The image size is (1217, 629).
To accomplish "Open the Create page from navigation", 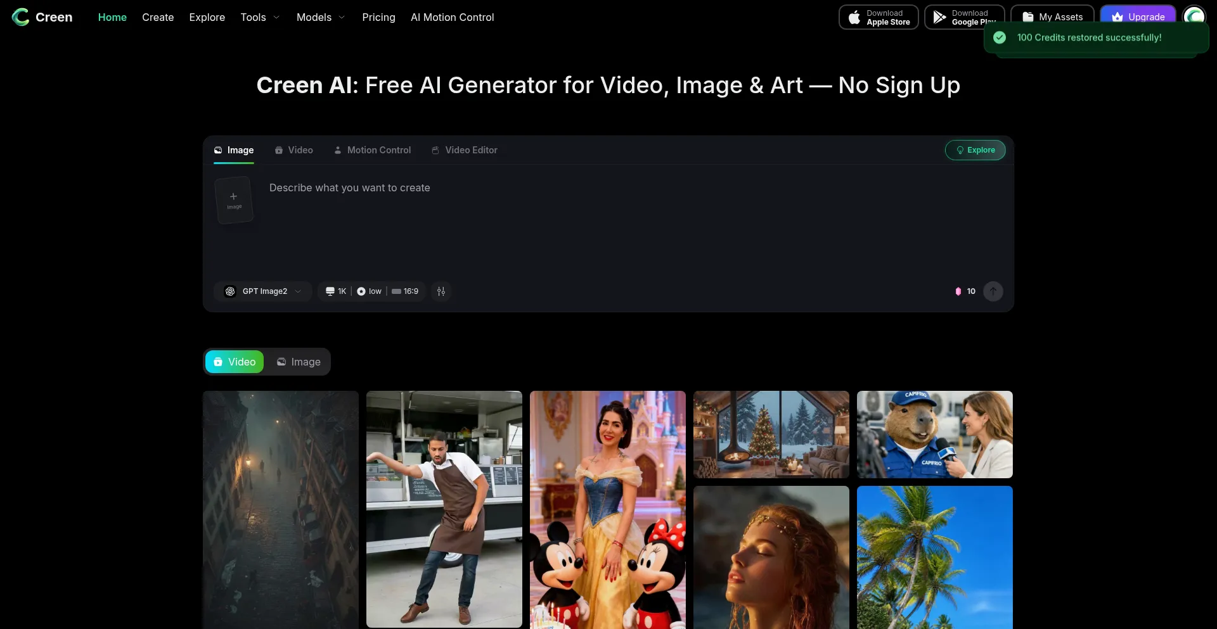I will point(158,17).
